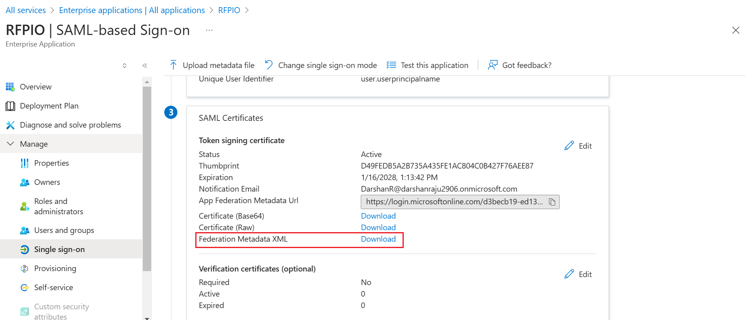The width and height of the screenshot is (745, 320).
Task: Copy the App Federation Metadata Url
Action: (x=552, y=202)
